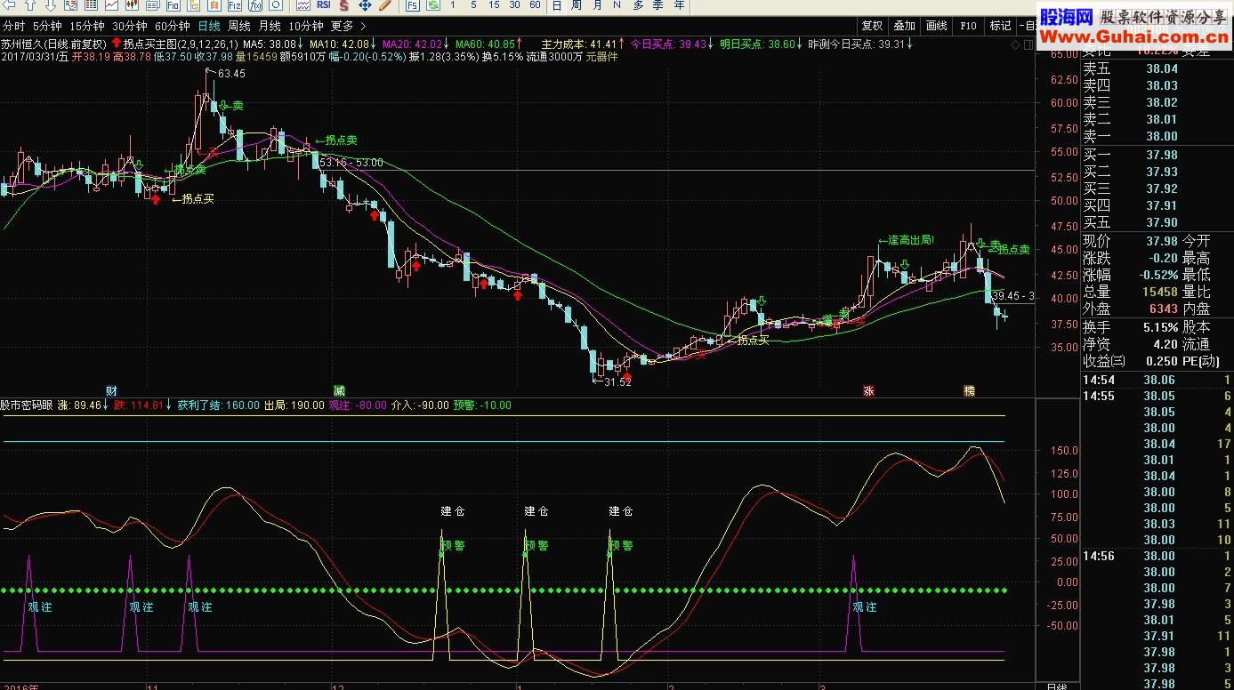Select the 日线 daily tab
The width and height of the screenshot is (1234, 690).
[x=209, y=26]
